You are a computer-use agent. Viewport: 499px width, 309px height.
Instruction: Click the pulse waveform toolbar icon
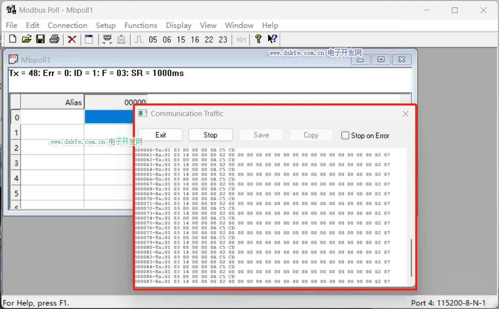click(139, 39)
